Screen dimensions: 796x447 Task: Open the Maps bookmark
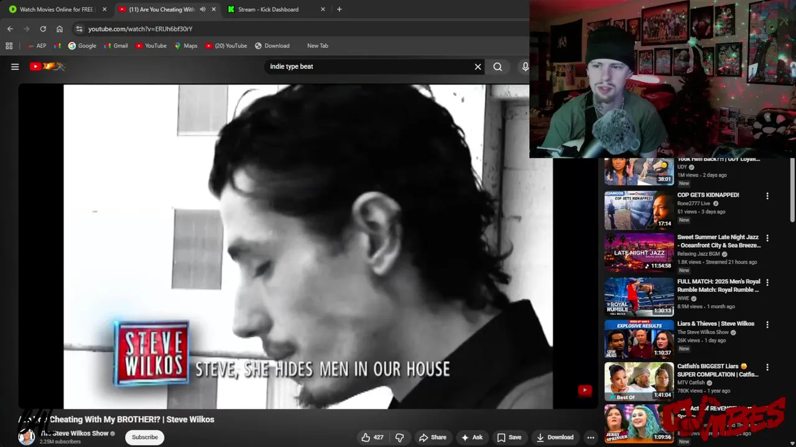point(185,45)
